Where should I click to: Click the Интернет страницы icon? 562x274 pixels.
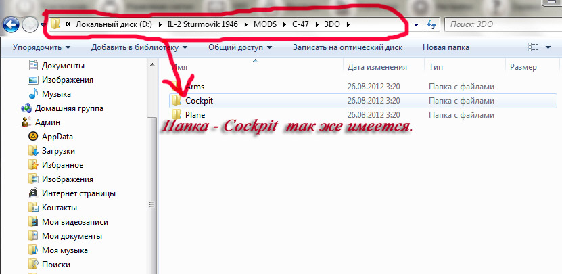coord(33,193)
